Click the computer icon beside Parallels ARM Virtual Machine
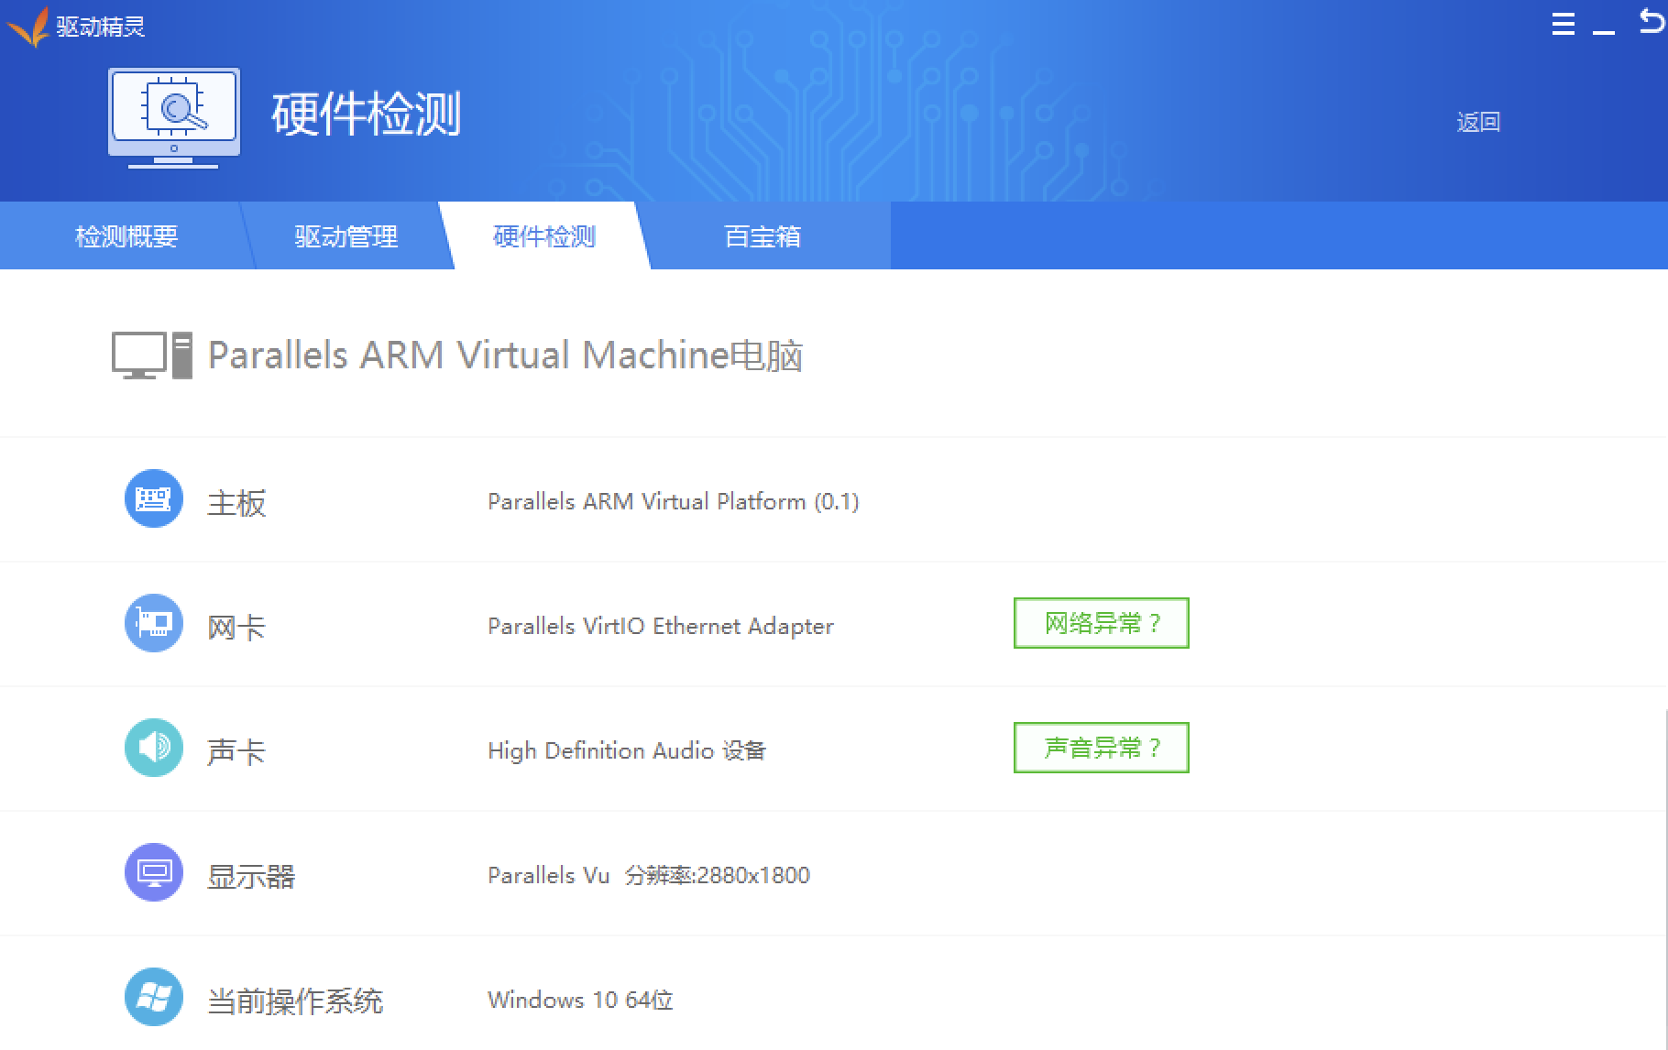The height and width of the screenshot is (1050, 1668). [151, 355]
